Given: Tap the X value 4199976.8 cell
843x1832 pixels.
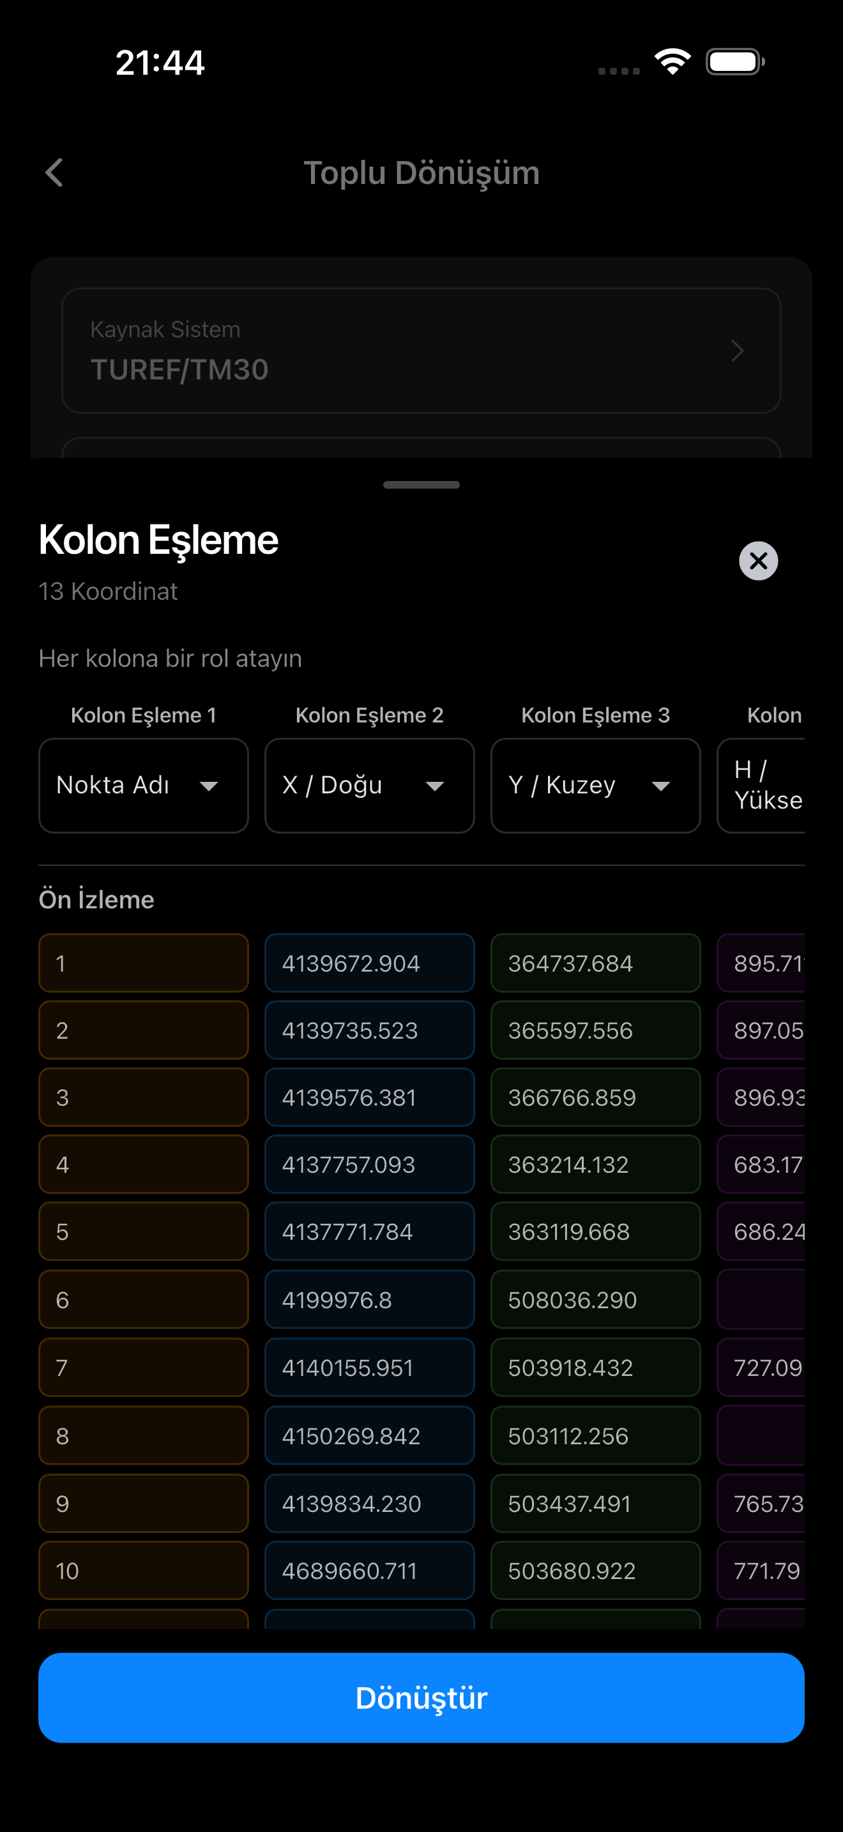Looking at the screenshot, I should pyautogui.click(x=369, y=1299).
